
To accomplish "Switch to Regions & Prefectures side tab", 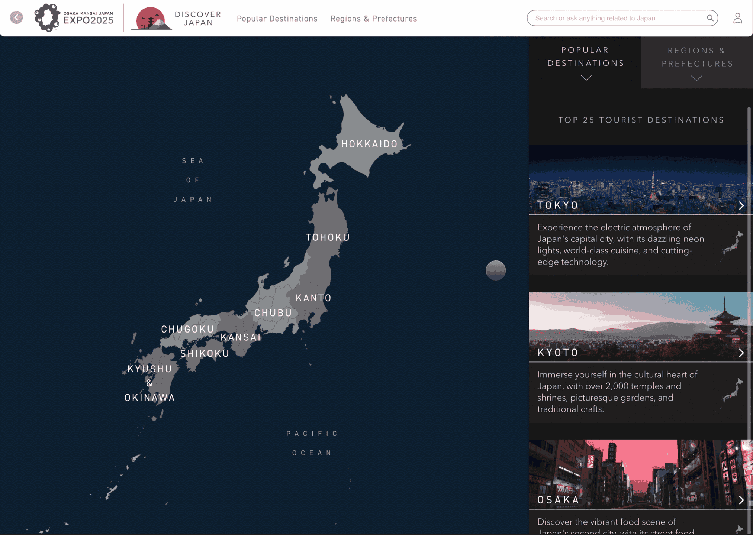I will coord(697,57).
